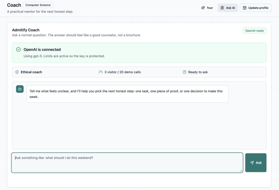Click 'A practical mentor' subtitle text

tap(40, 12)
